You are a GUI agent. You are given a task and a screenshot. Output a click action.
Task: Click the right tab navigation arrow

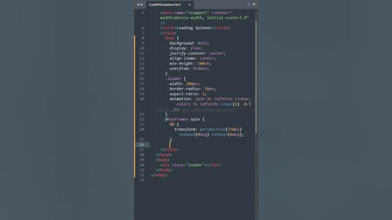point(142,5)
